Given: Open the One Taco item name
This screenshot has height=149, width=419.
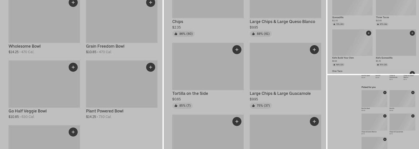Looking at the screenshot, I should point(337,71).
